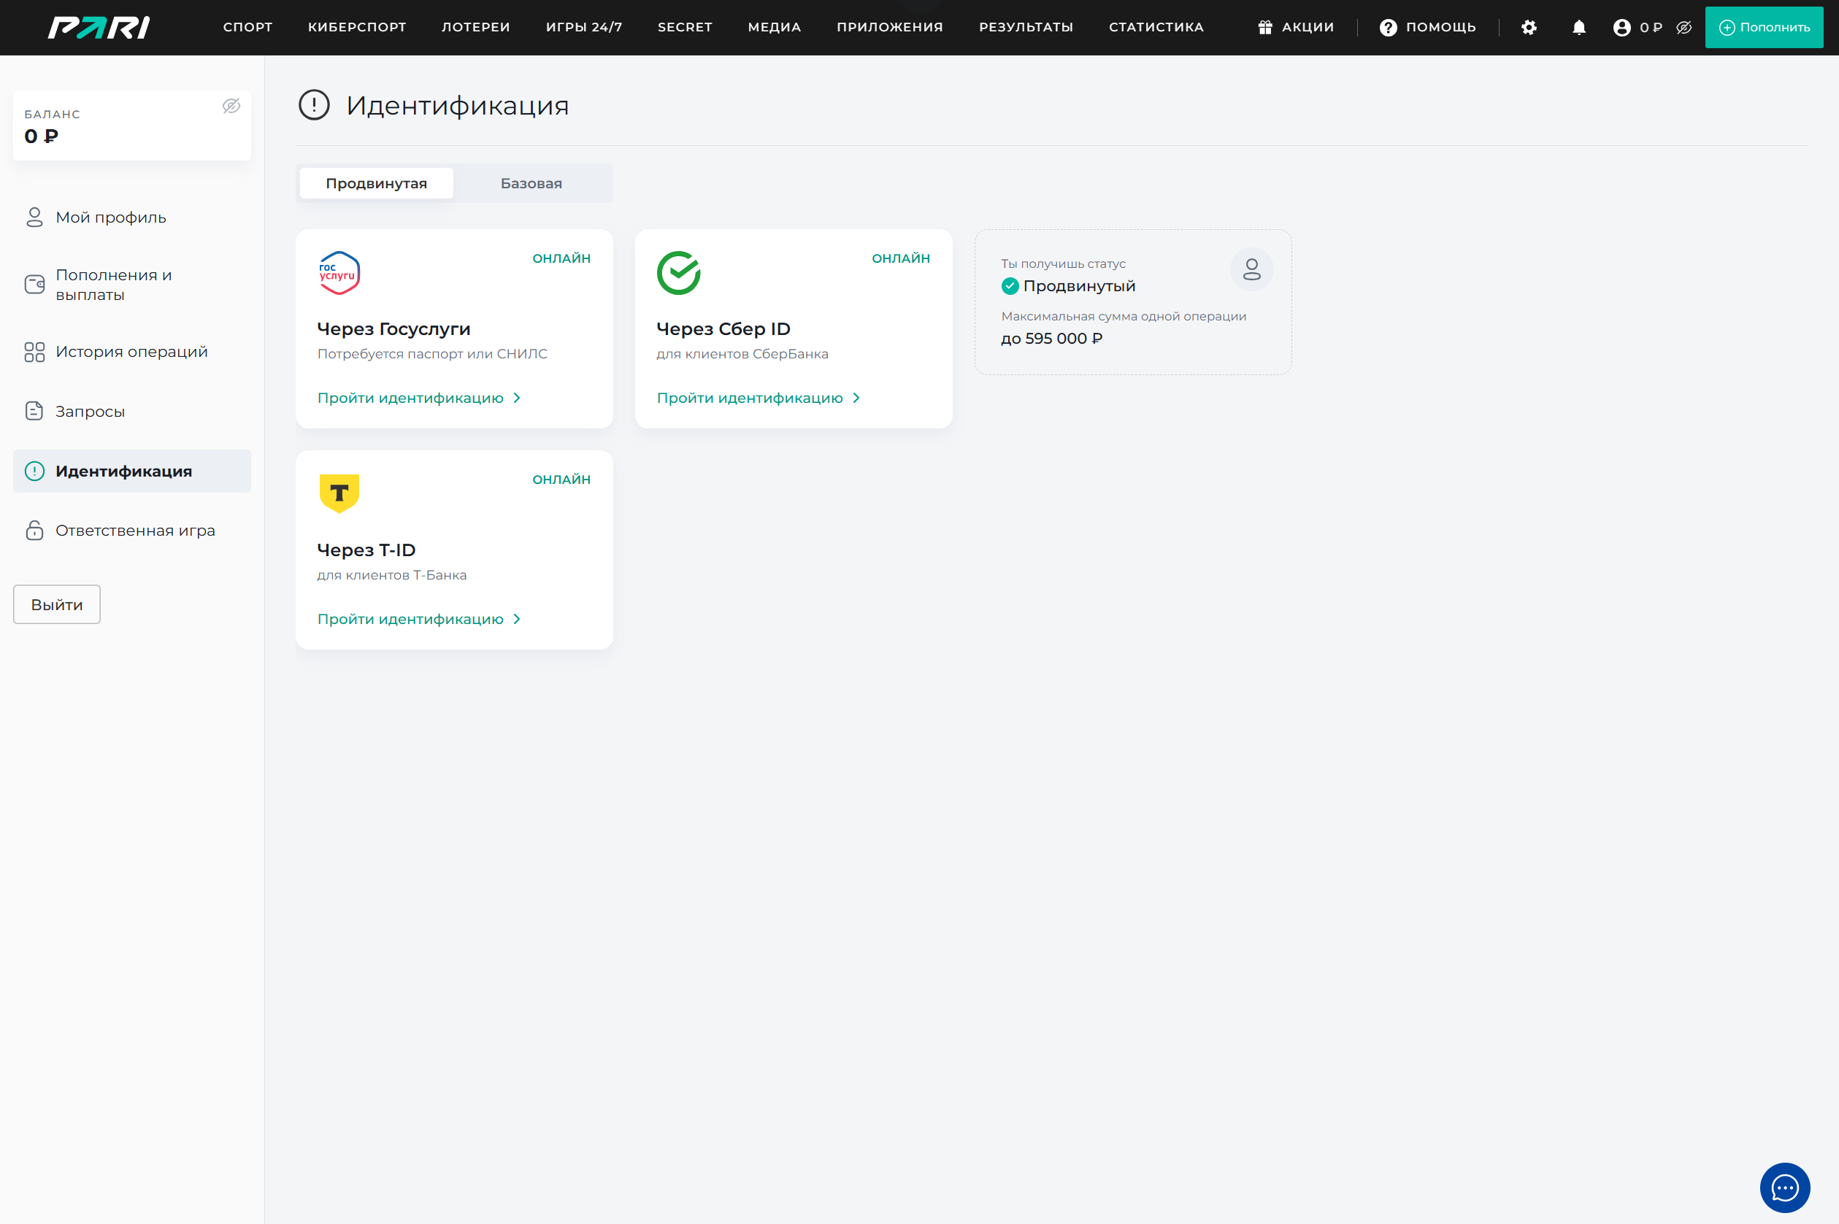Click 'Потребуется паспорт или СНИЛС' text
This screenshot has width=1839, height=1224.
pos(432,353)
